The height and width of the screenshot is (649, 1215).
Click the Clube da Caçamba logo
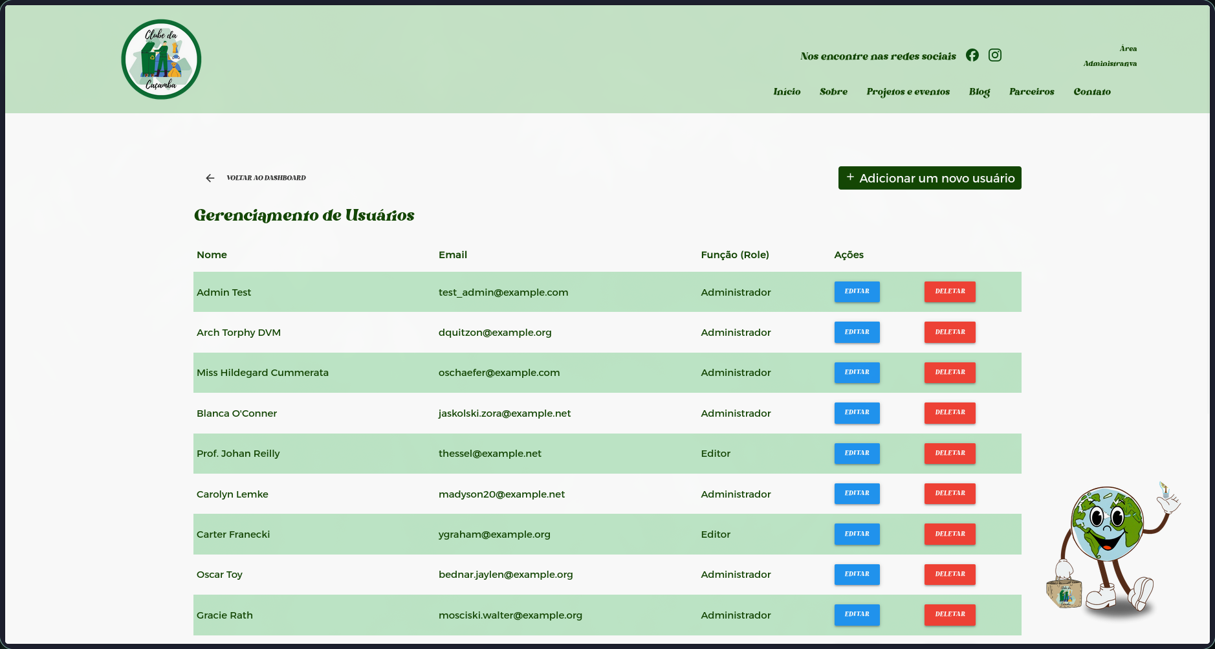point(161,60)
